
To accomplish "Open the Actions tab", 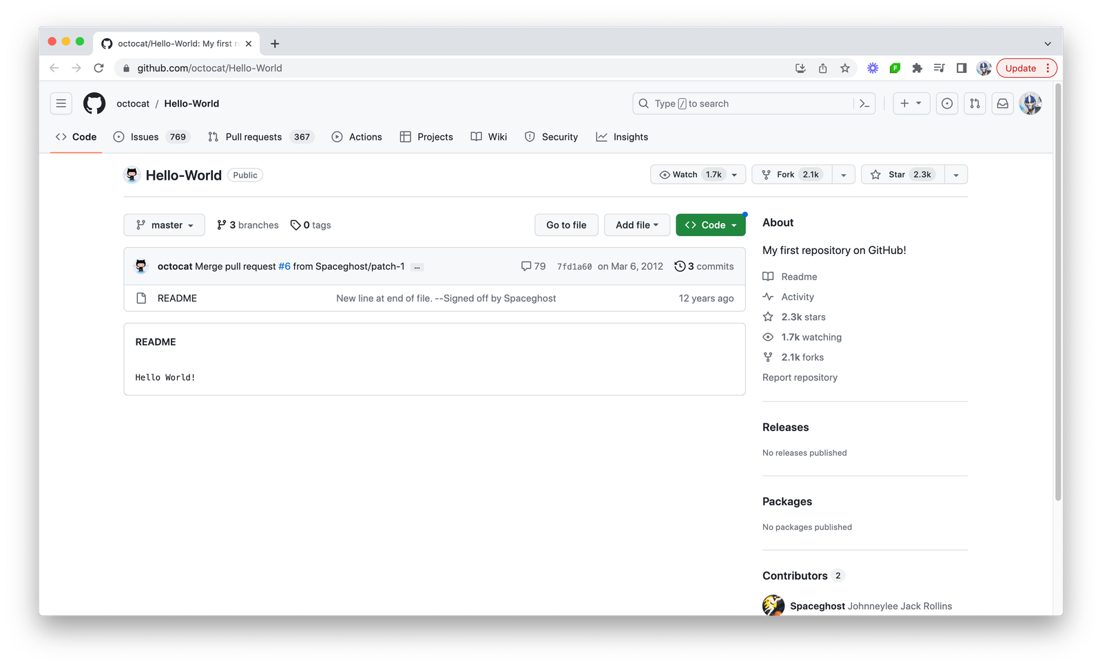I will click(357, 137).
